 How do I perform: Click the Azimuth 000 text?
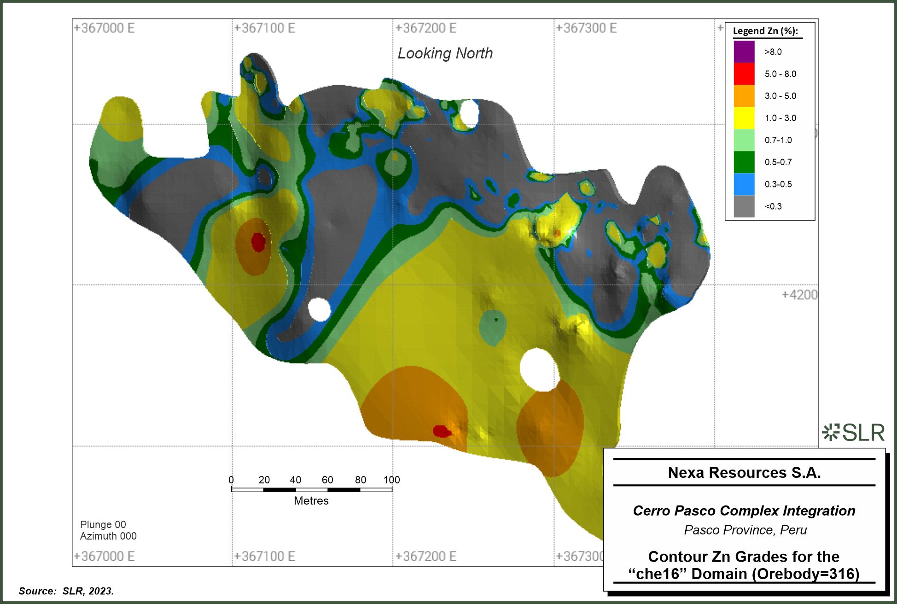click(108, 536)
